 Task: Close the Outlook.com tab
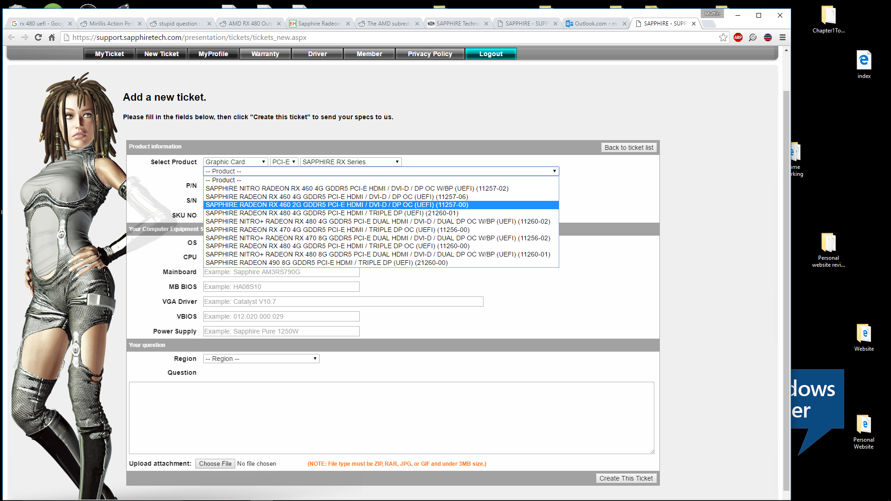(625, 24)
